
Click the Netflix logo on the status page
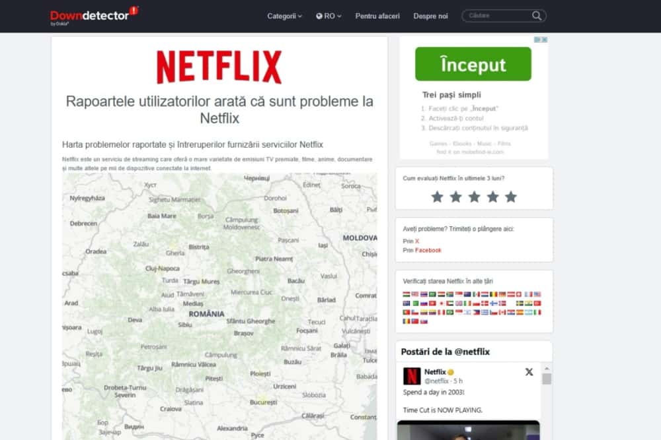[219, 65]
